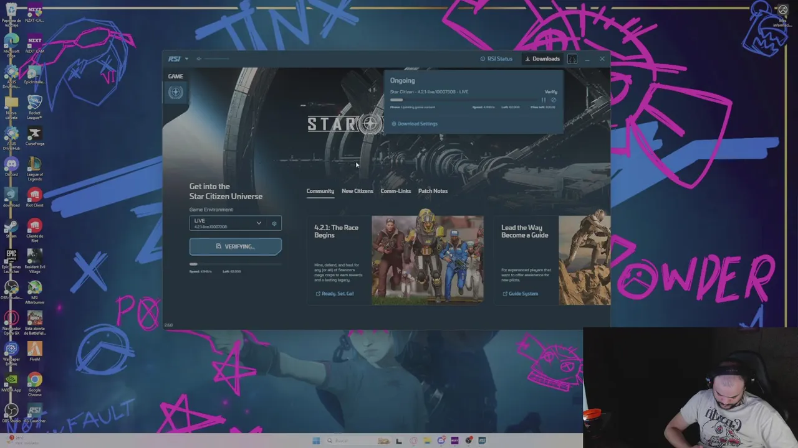Screen dimensions: 798x448
Task: Adjust the launcher volume slider
Action: click(217, 59)
